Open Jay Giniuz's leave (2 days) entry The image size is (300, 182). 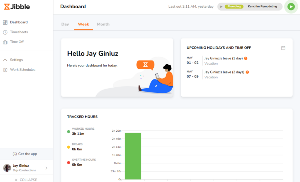tap(224, 72)
